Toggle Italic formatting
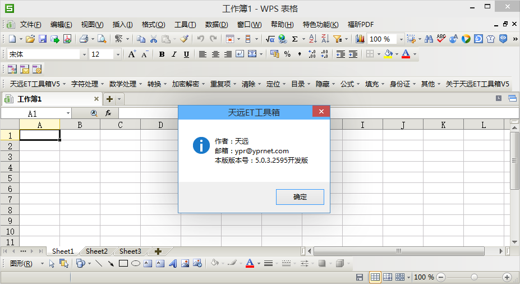 [174, 54]
